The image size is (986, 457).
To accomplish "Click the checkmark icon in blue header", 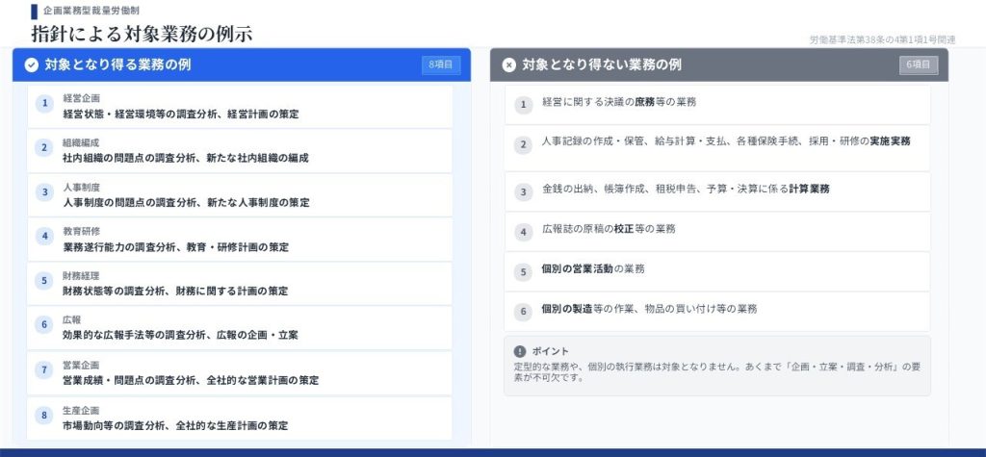I will (31, 65).
